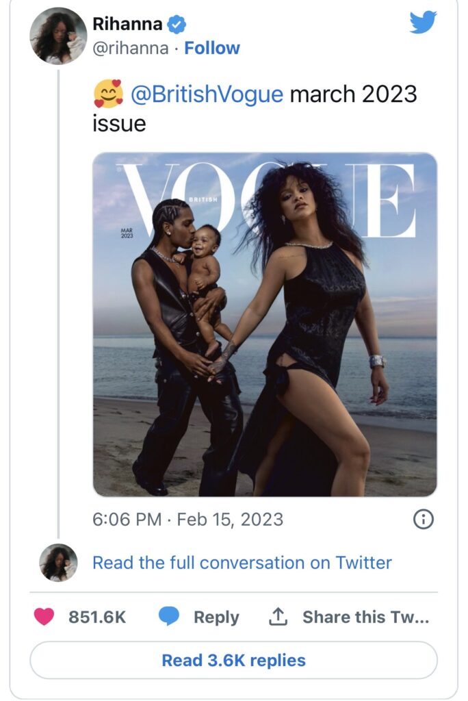The width and height of the screenshot is (468, 701).
Task: Click the "march 2023 issue" tweet text
Action: (x=353, y=94)
